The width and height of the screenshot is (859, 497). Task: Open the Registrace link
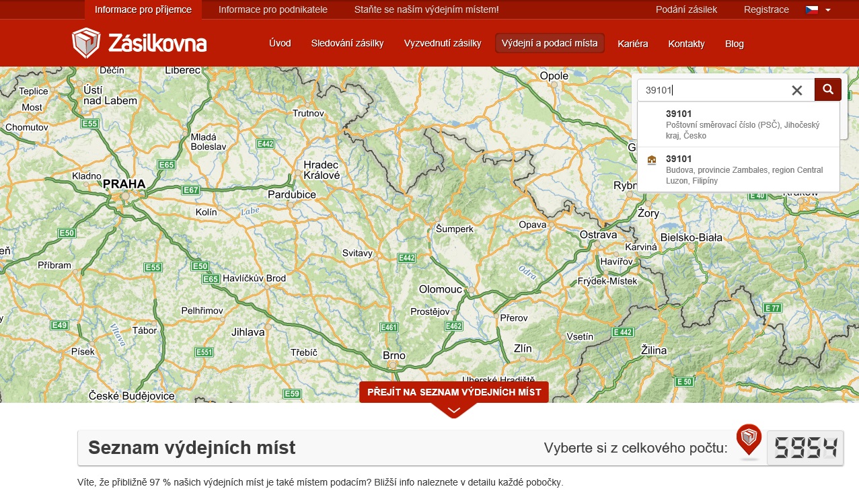[766, 9]
